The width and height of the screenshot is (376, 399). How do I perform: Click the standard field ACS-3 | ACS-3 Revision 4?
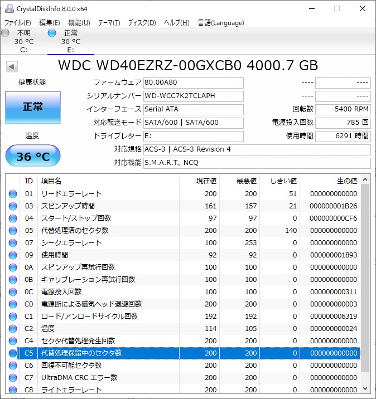[257, 149]
